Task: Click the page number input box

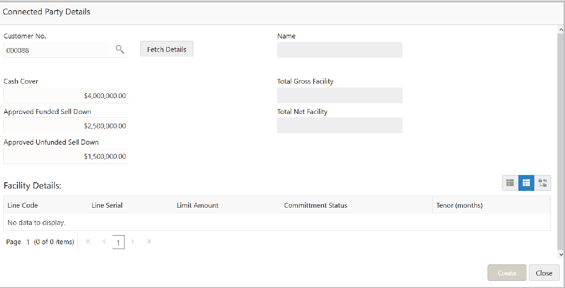Action: 118,242
